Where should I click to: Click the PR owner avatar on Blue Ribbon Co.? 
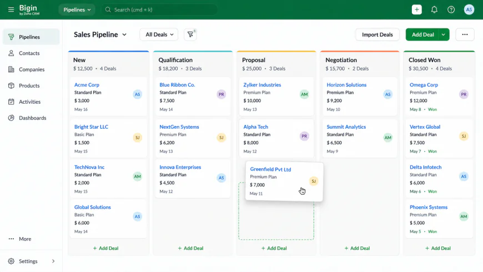pos(221,94)
